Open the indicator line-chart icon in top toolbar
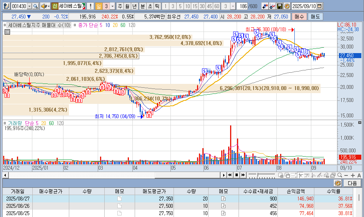 [272, 6]
